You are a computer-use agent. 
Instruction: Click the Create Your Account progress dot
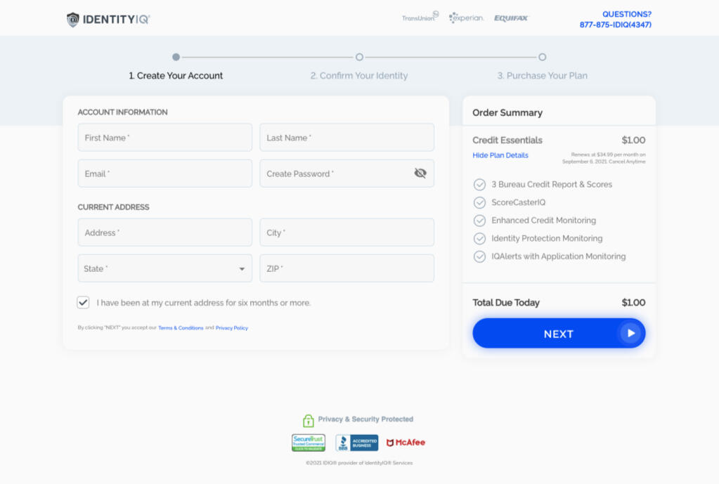(x=176, y=57)
